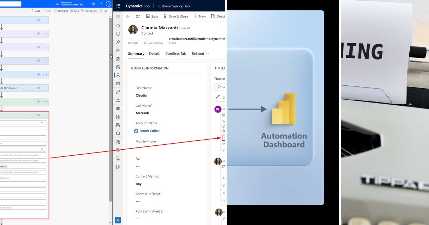Open the Customer Service Trial environment picker
Viewport: 429px width, 225px height.
70,5
